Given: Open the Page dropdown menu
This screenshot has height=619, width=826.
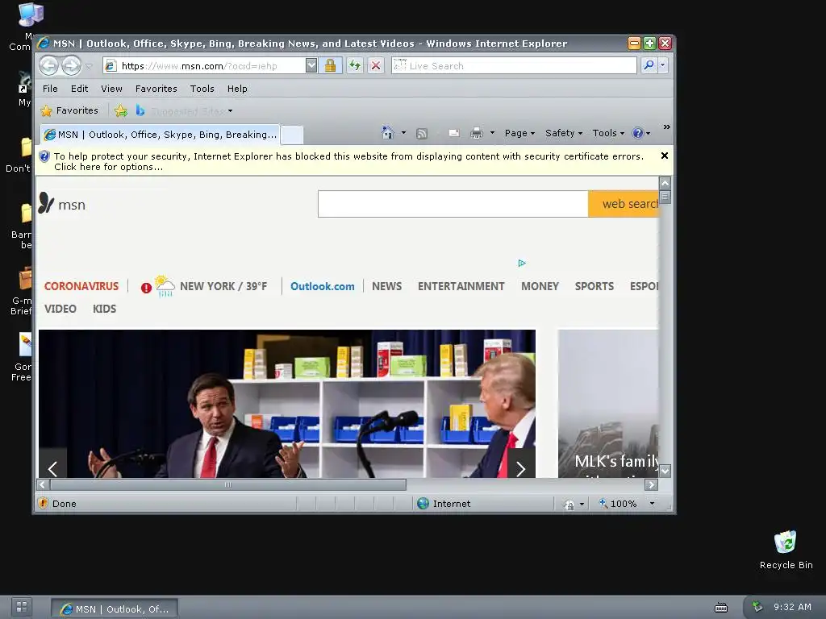Looking at the screenshot, I should [519, 133].
